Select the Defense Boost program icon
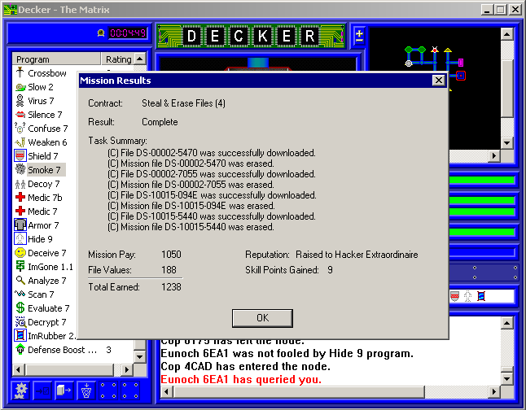 (20, 349)
